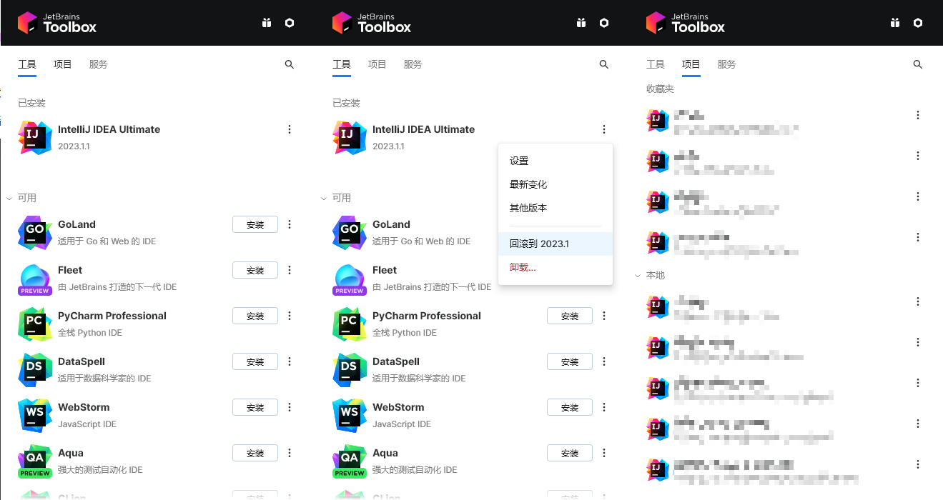Screen dimensions: 943x500
Task: Open Aqua more options in left panel
Action: pyautogui.click(x=290, y=453)
